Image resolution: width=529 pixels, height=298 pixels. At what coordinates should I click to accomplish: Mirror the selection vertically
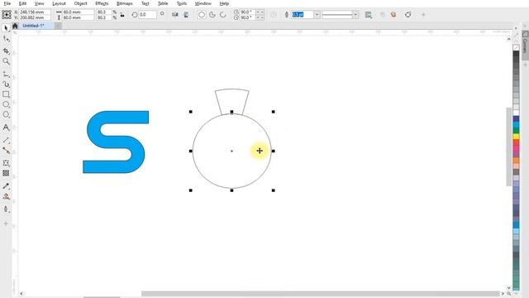tap(186, 15)
